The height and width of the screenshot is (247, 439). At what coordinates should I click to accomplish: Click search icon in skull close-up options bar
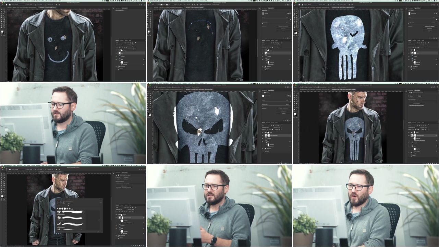point(285,87)
